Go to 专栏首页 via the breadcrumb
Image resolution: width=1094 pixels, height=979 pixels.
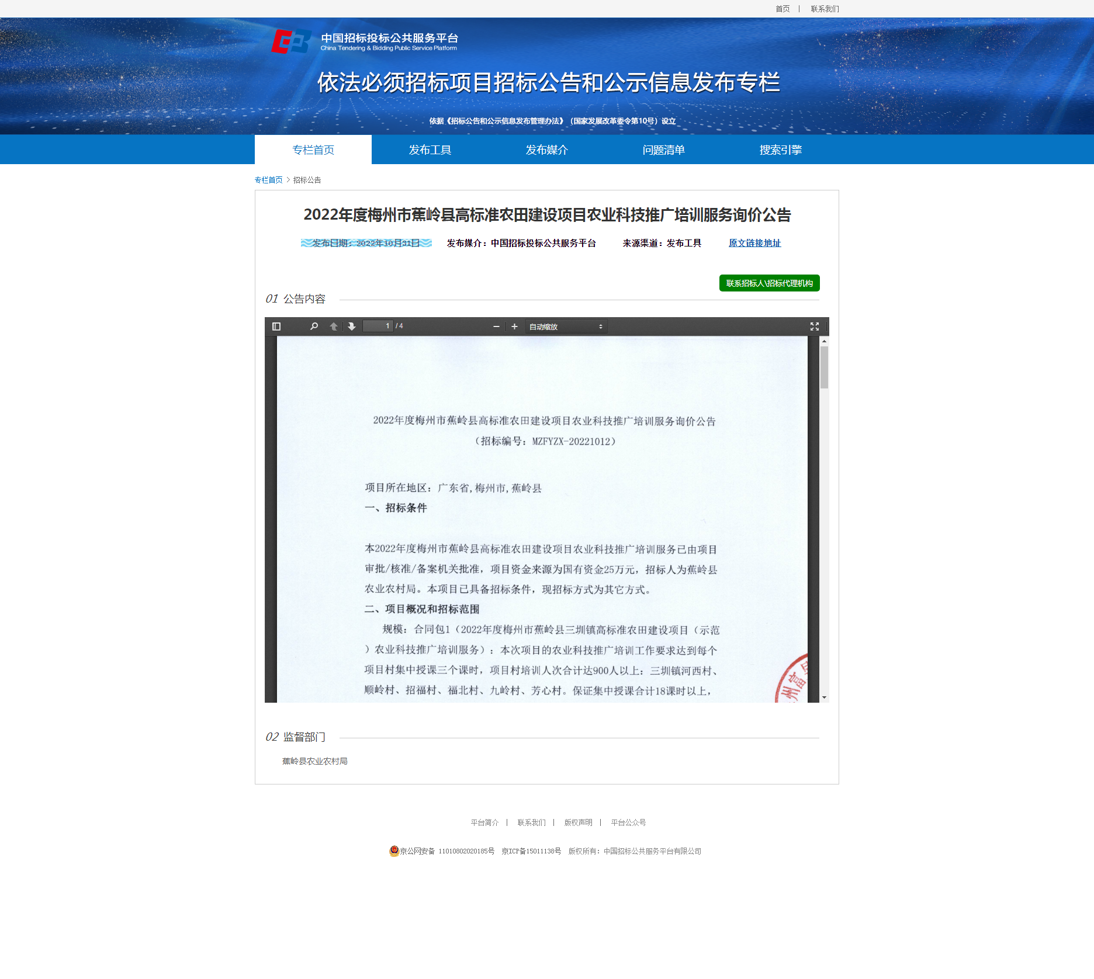269,180
